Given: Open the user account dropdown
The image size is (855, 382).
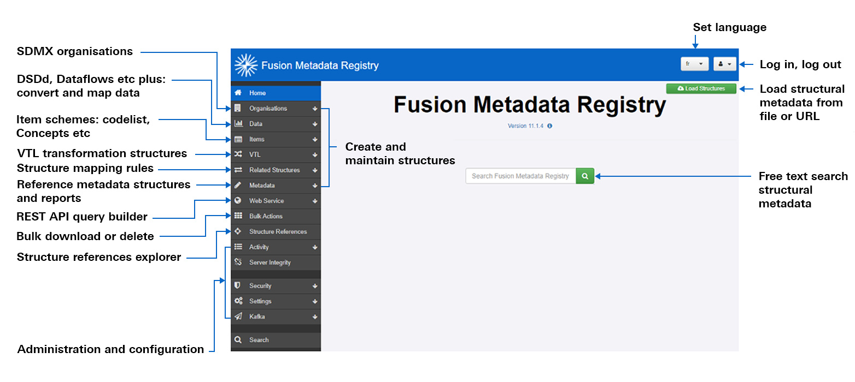Looking at the screenshot, I should coord(725,64).
